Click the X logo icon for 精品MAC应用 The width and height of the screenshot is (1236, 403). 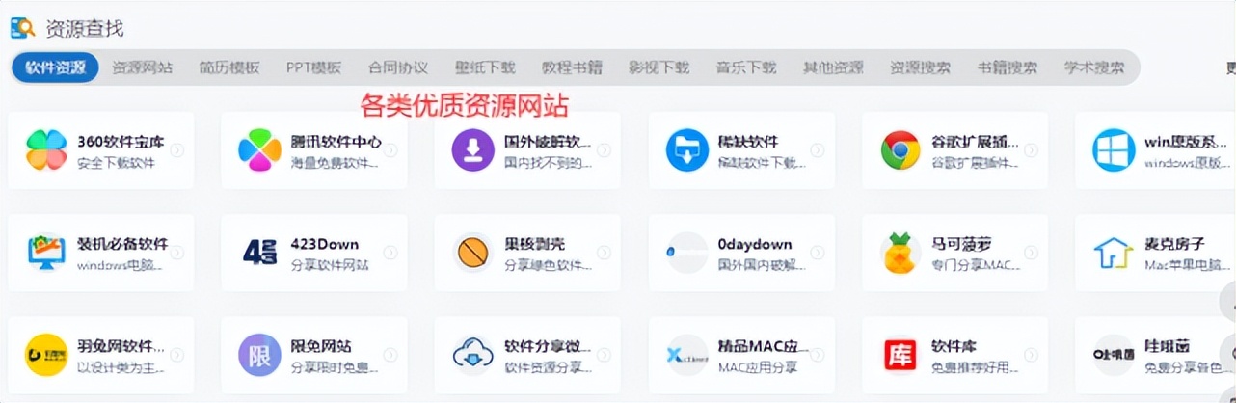[x=687, y=356]
